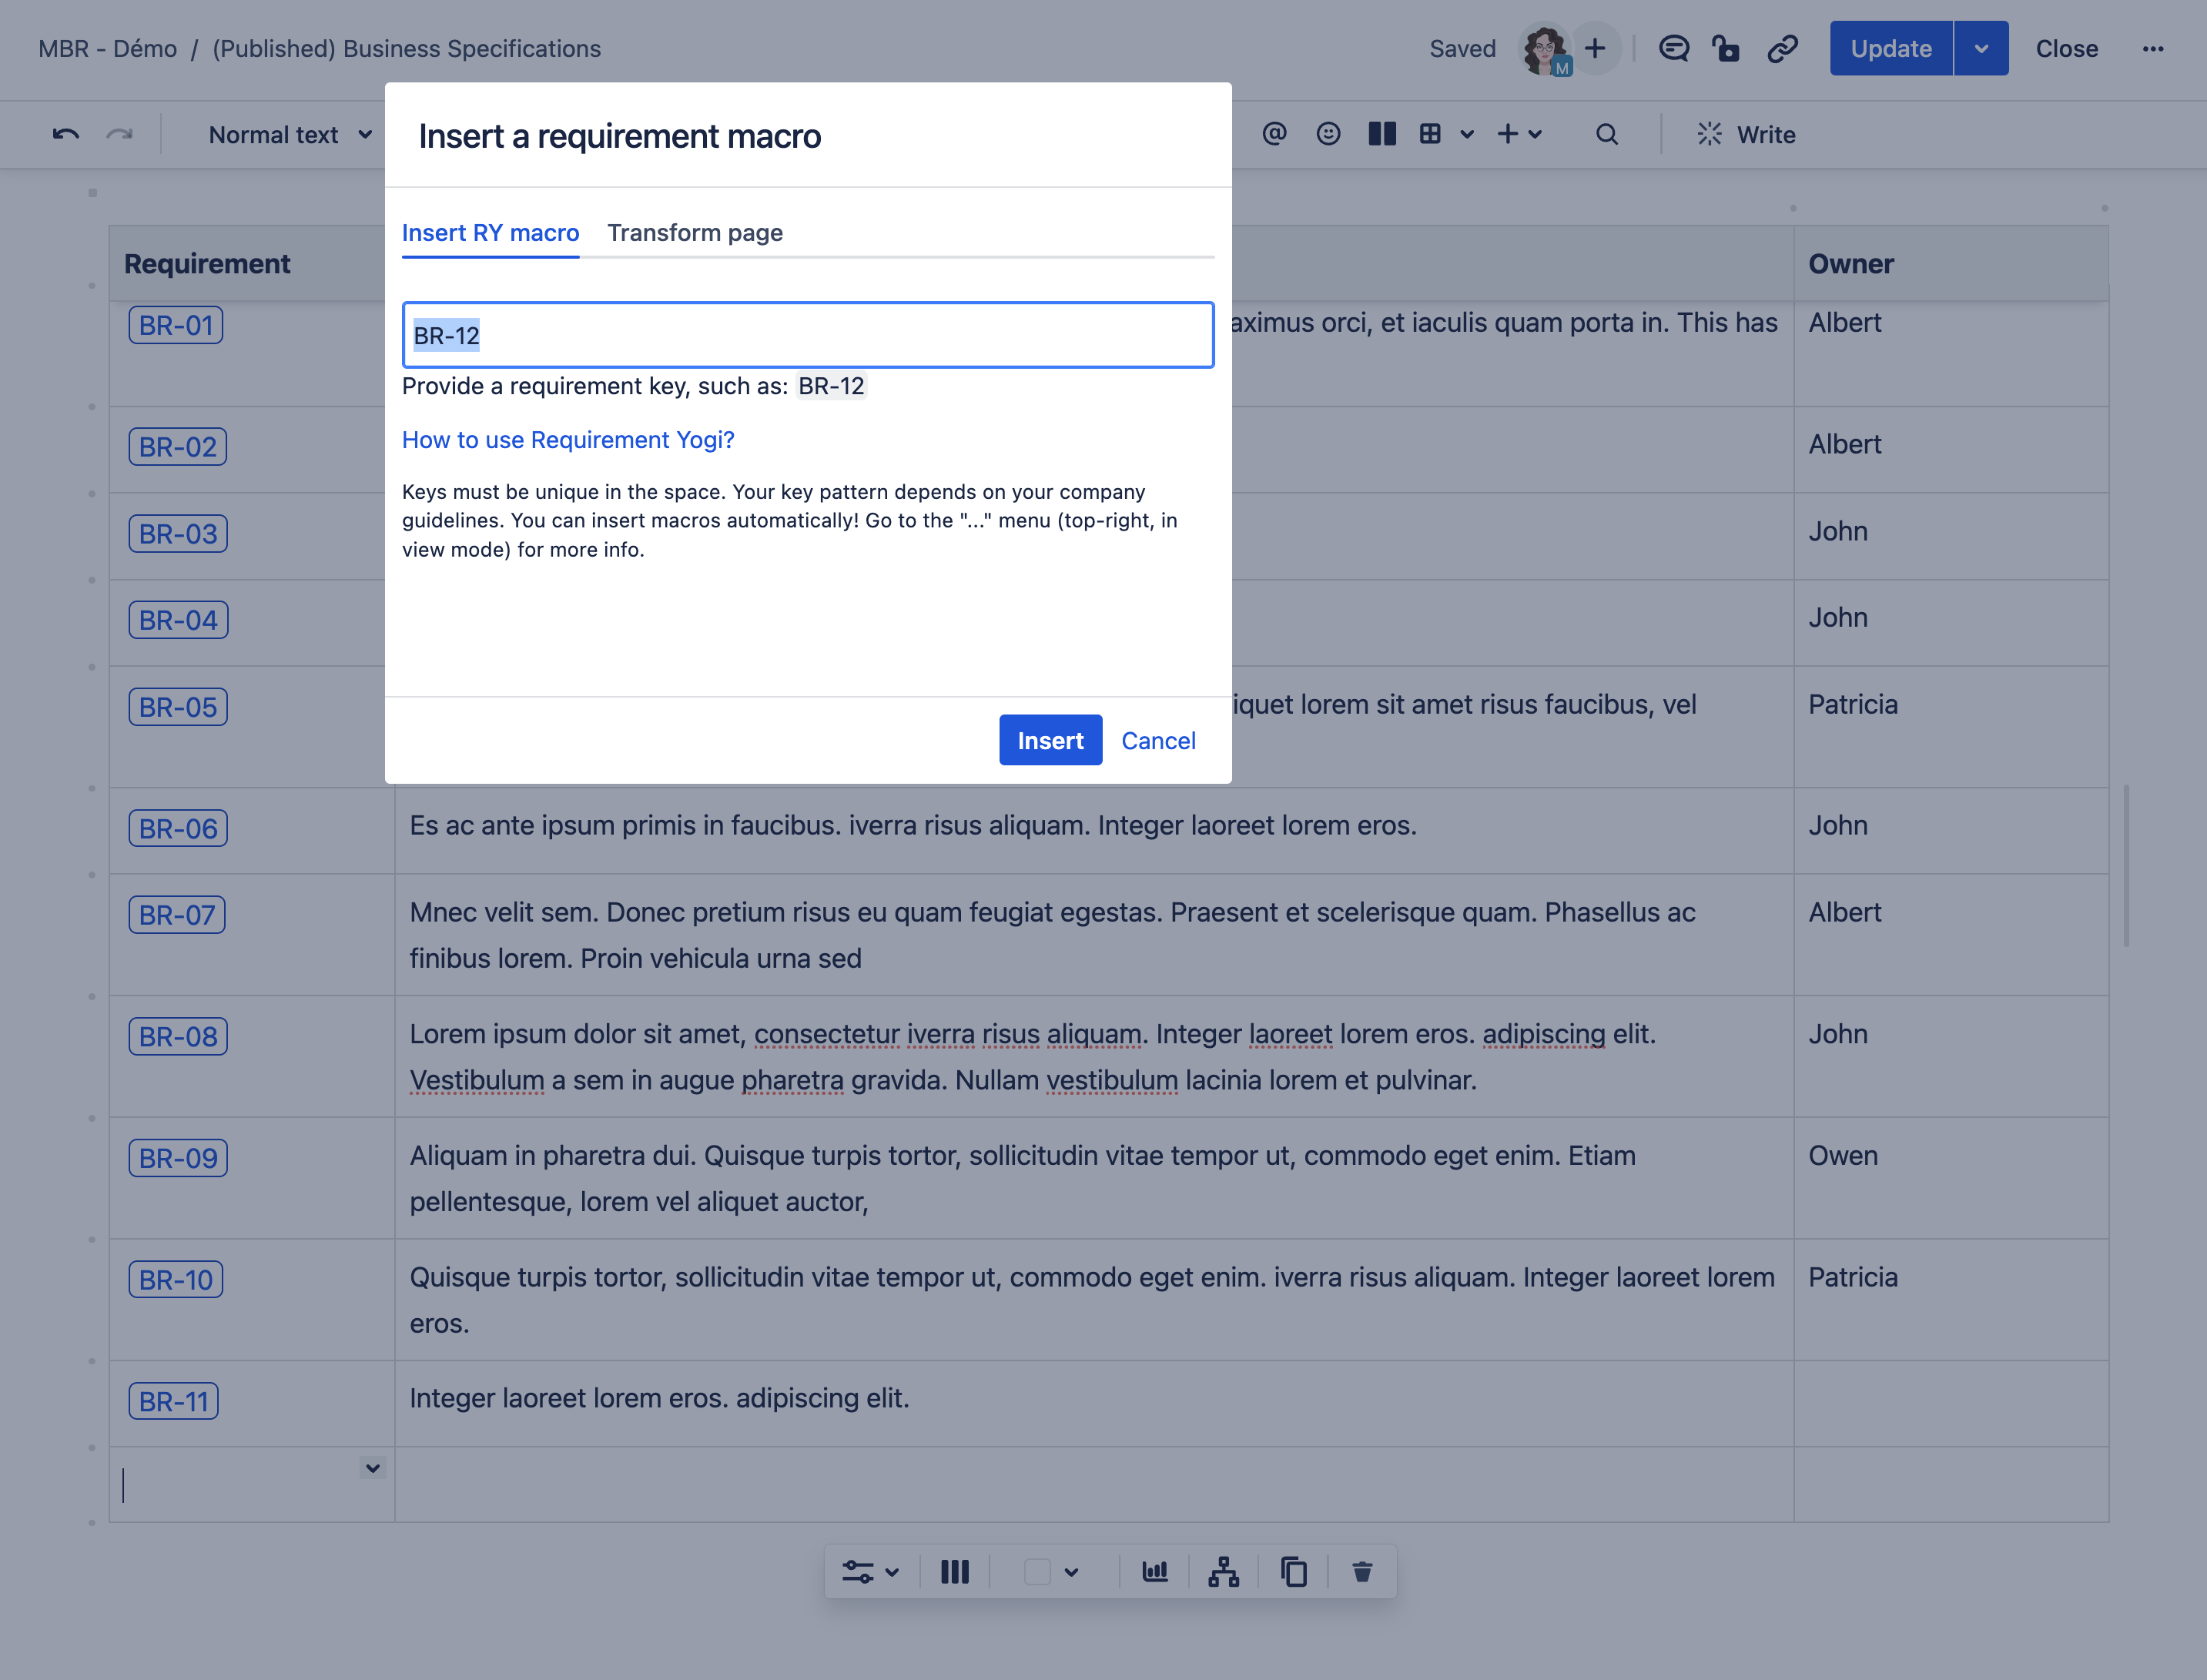Switch to Transform page tab
Image resolution: width=2207 pixels, height=1680 pixels.
tap(695, 231)
